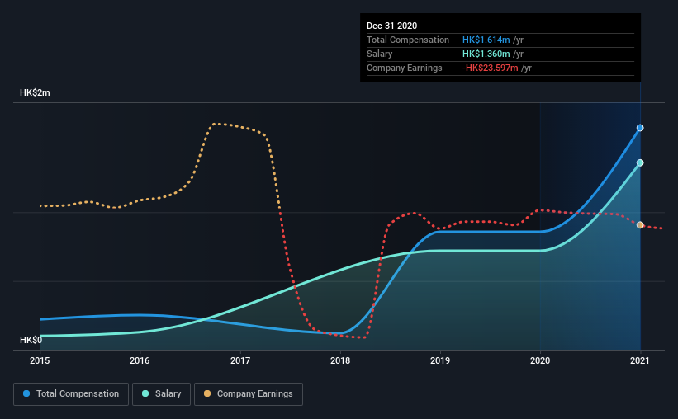This screenshot has height=419, width=678.
Task: Click the 2017 x-axis label
Action: coord(240,360)
